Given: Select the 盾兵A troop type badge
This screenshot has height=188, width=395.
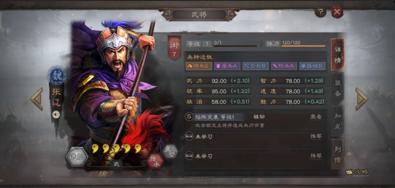Looking at the screenshot, I should click(227, 66).
